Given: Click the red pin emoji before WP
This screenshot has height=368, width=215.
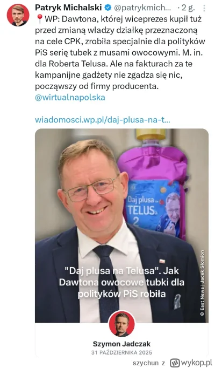Looking at the screenshot, I should (39, 19).
